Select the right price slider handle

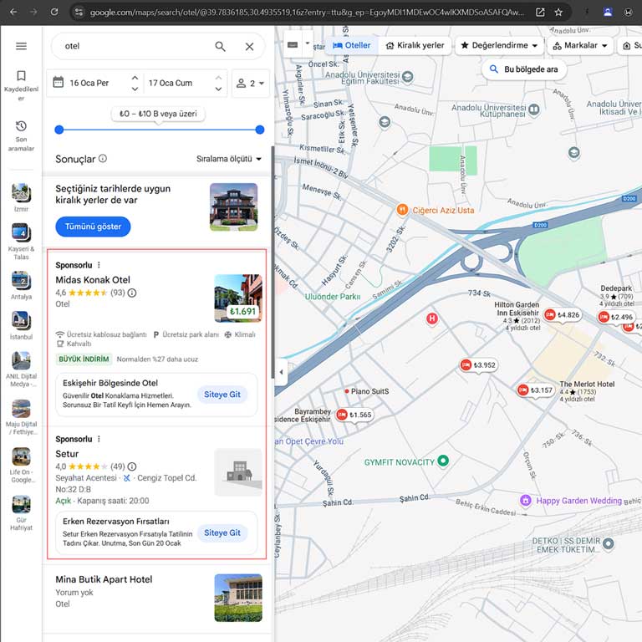click(260, 130)
